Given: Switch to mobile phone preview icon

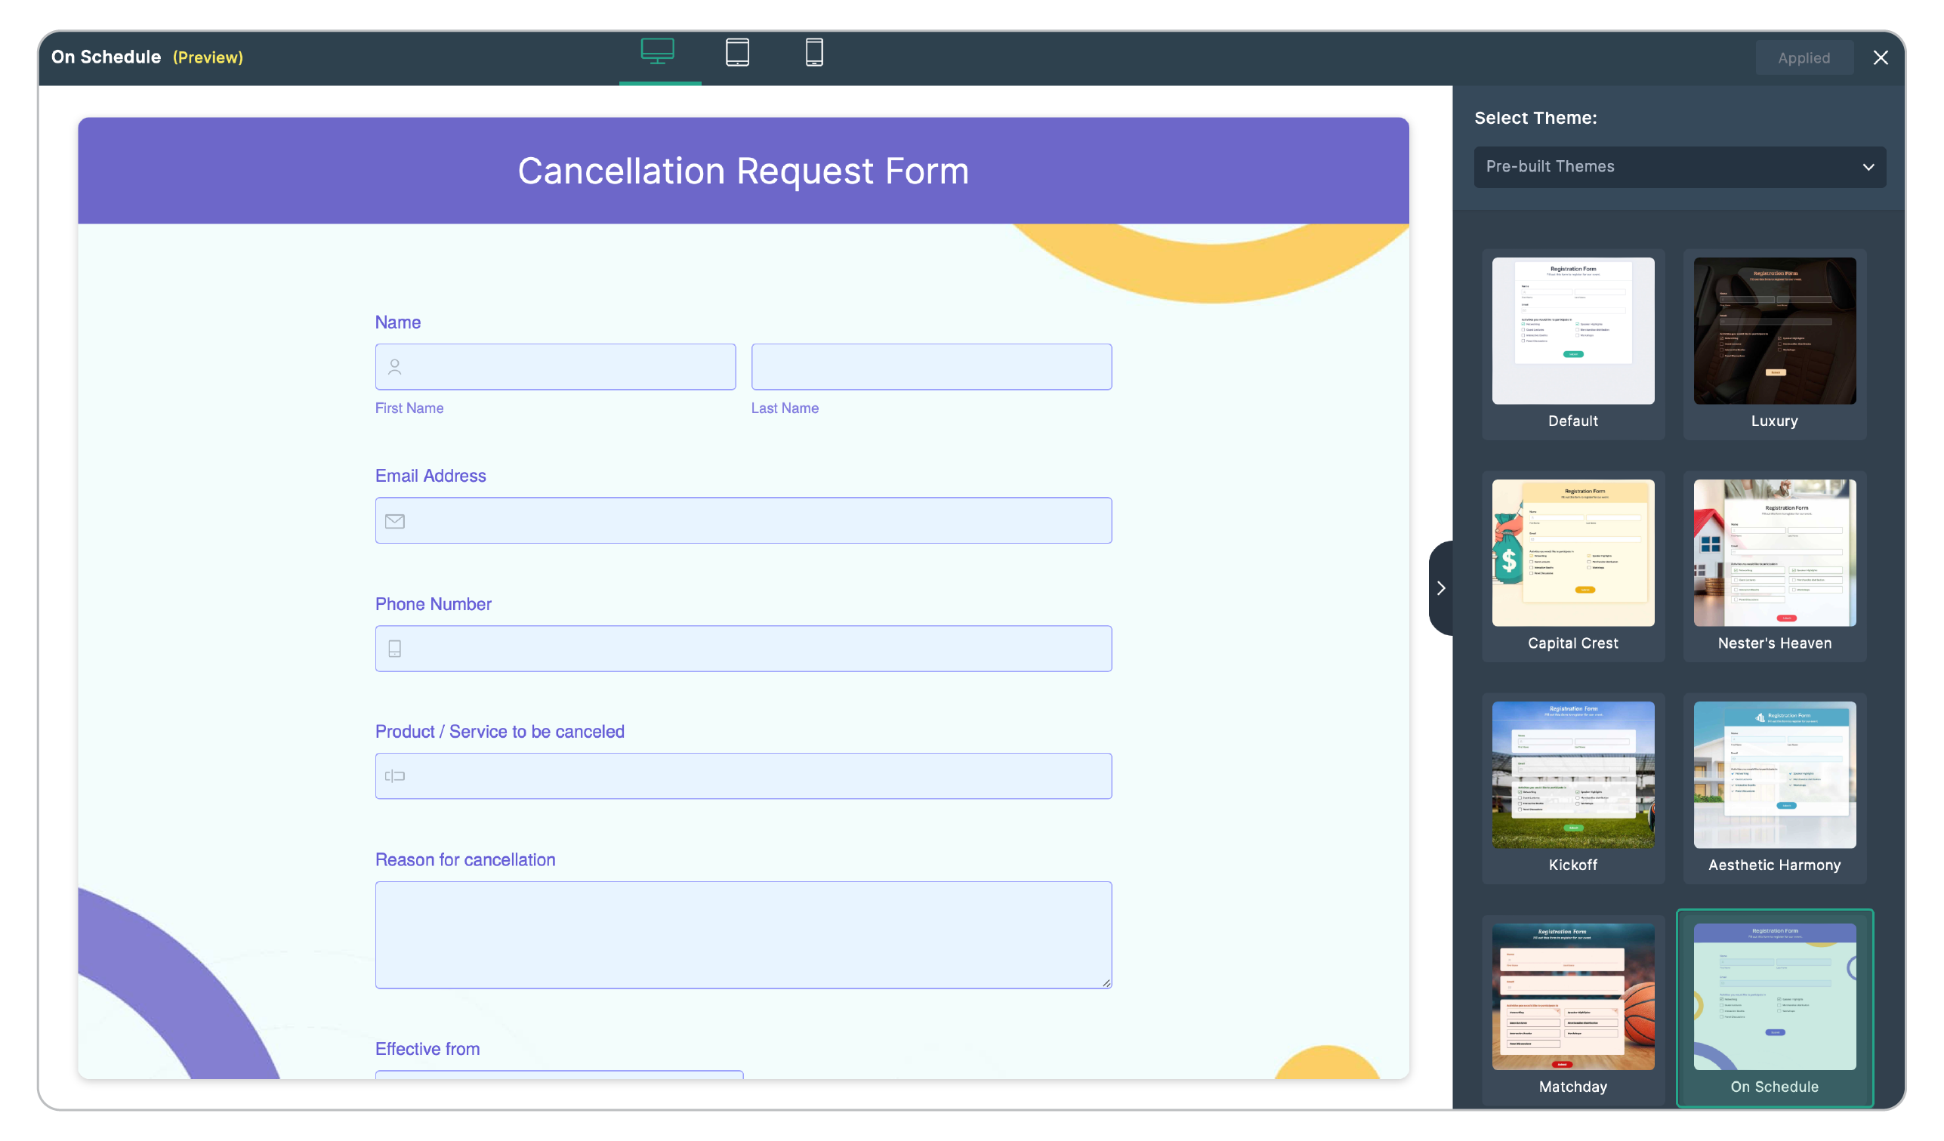Looking at the screenshot, I should [x=814, y=52].
